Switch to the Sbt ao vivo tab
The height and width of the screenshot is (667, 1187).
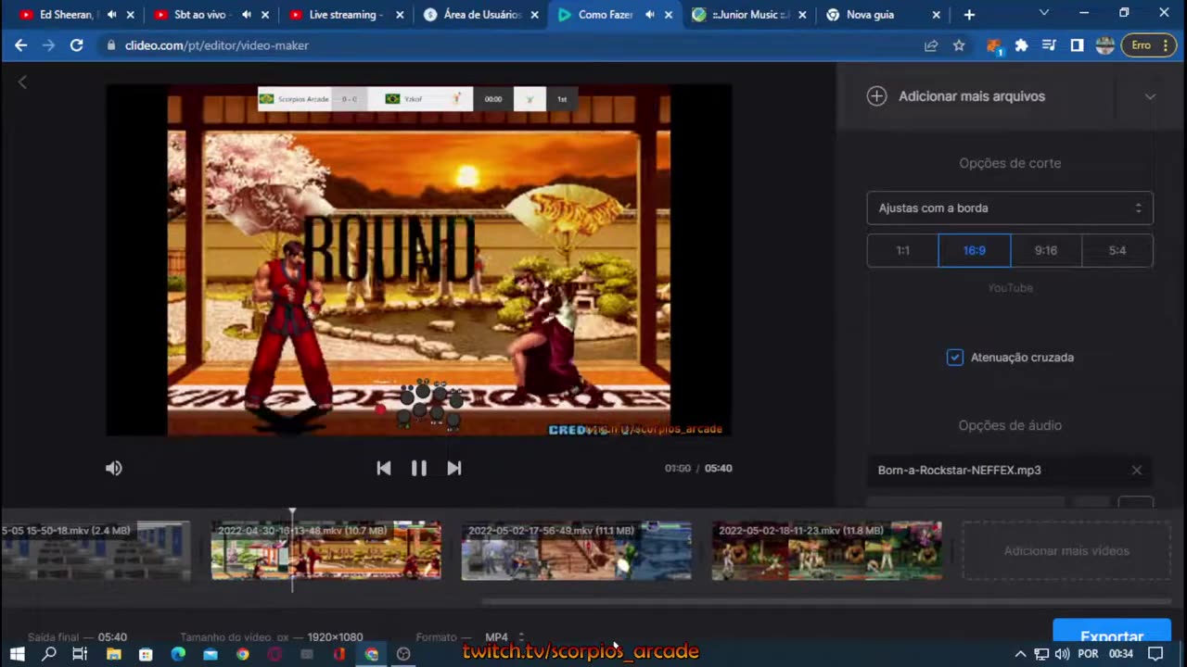point(200,15)
